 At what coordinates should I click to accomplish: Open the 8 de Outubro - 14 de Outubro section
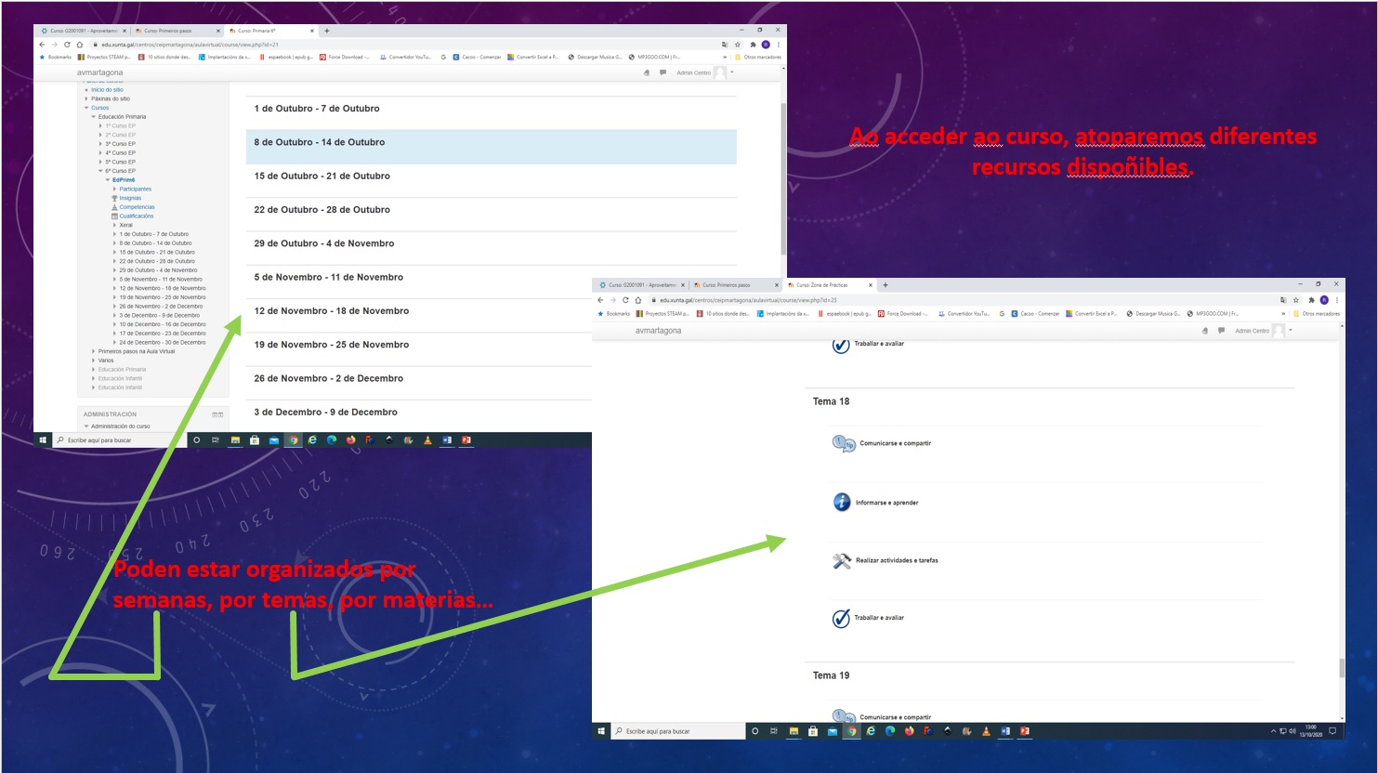click(x=319, y=143)
